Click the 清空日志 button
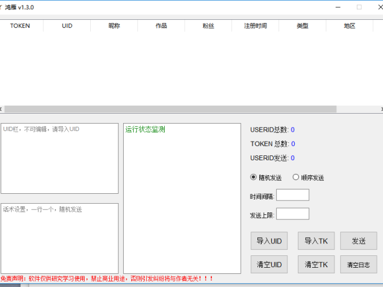Viewport: 383px width, 287px height. (x=359, y=264)
